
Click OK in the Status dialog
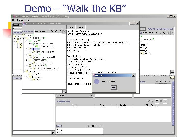(114, 88)
